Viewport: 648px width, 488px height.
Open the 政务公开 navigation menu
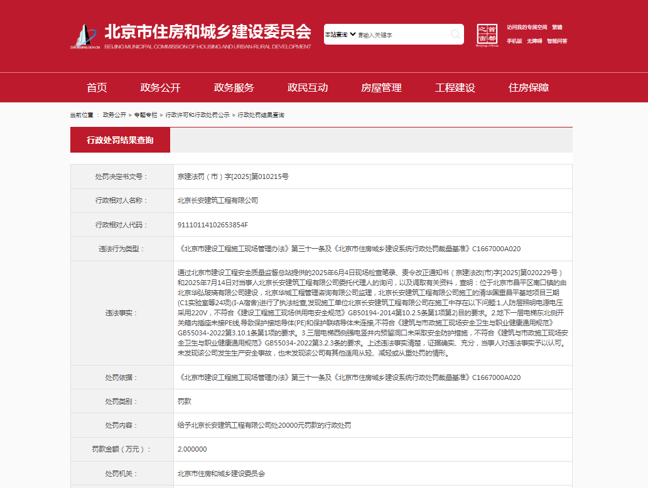tap(160, 88)
